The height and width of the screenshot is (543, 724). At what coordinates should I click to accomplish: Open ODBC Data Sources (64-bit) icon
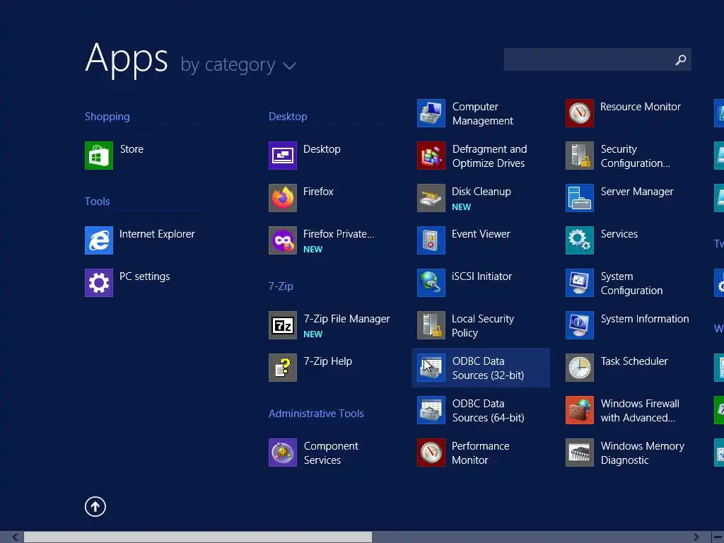coord(431,411)
